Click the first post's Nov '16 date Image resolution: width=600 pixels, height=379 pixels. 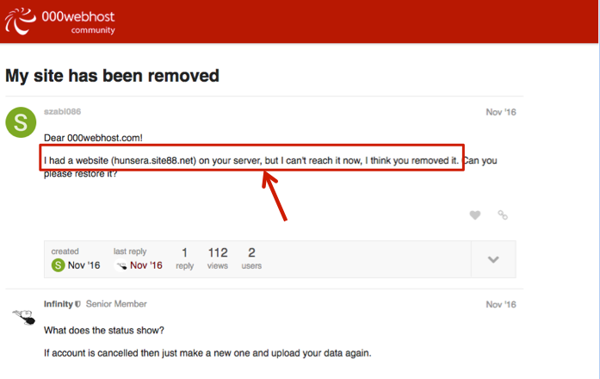500,112
